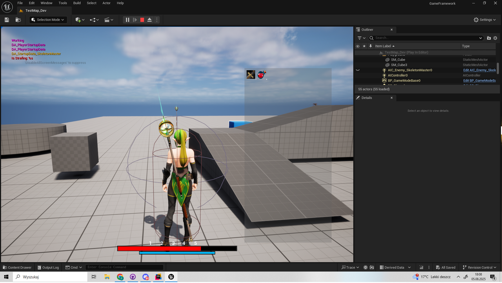Screen dimensions: 502x283
Task: Open the cinematics clapperboard dropdown
Action: pyautogui.click(x=109, y=20)
